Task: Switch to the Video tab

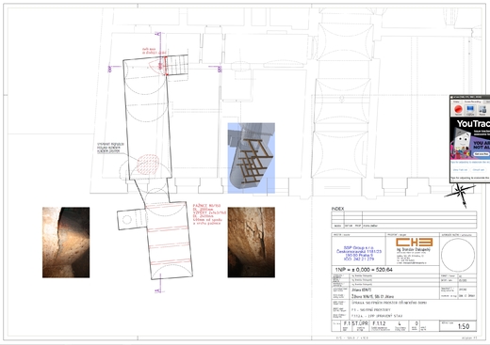Action: (456, 102)
